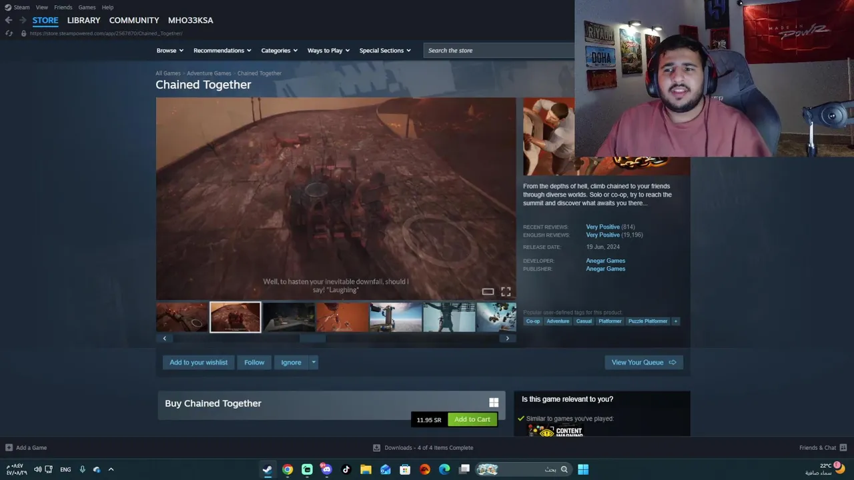Launch Google Chrome from taskbar
This screenshot has width=854, height=480.
[x=287, y=469]
